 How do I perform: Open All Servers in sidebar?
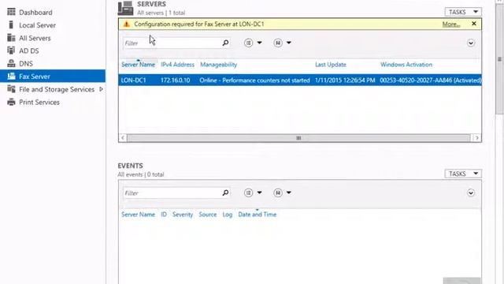click(35, 38)
